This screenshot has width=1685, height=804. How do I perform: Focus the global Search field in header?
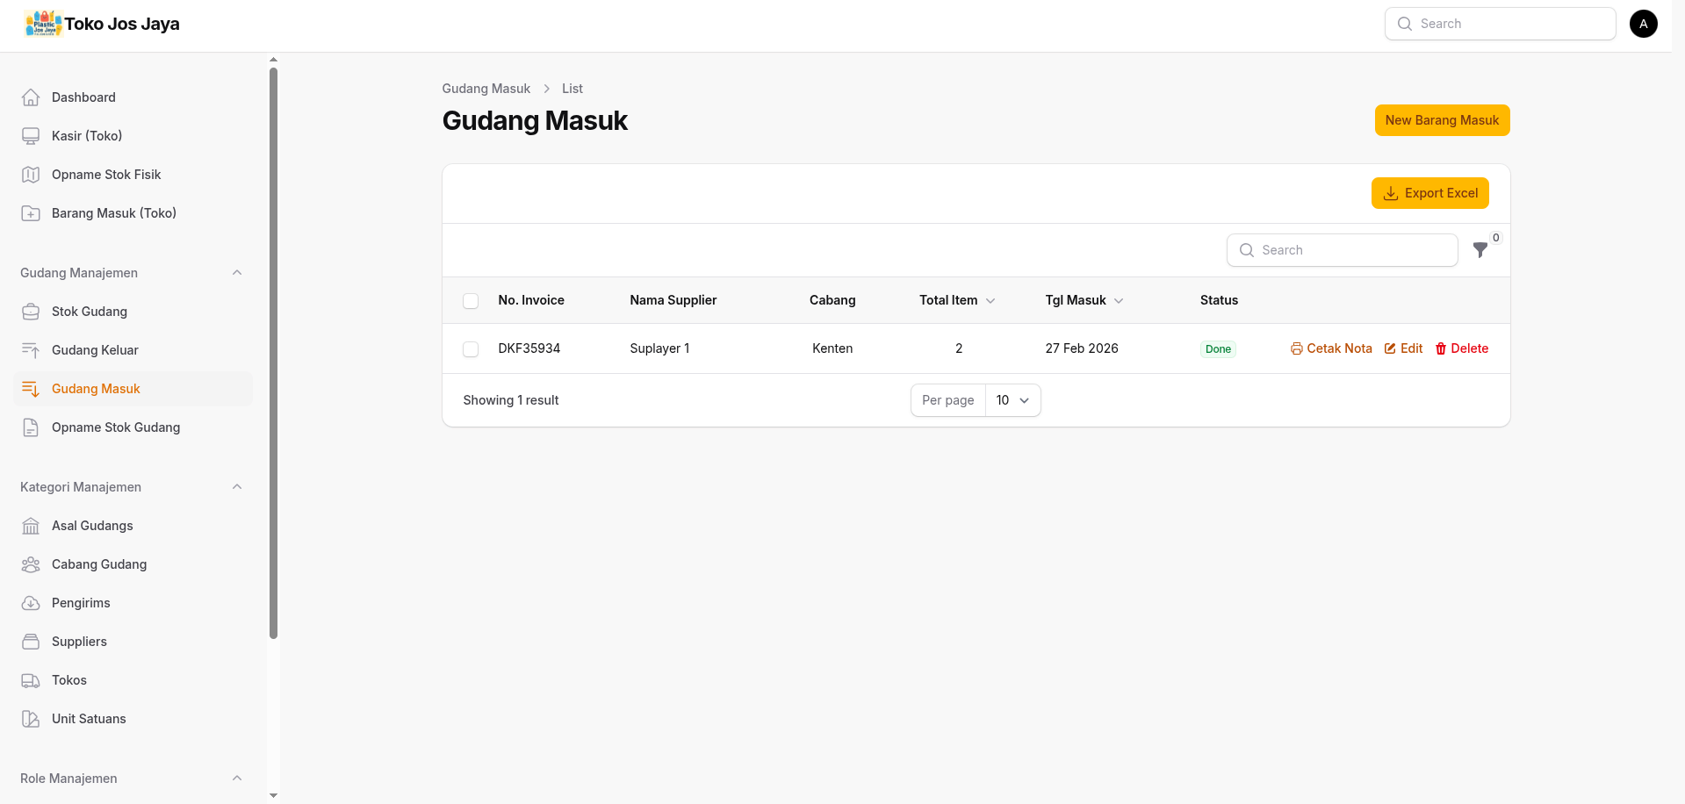(x=1500, y=24)
